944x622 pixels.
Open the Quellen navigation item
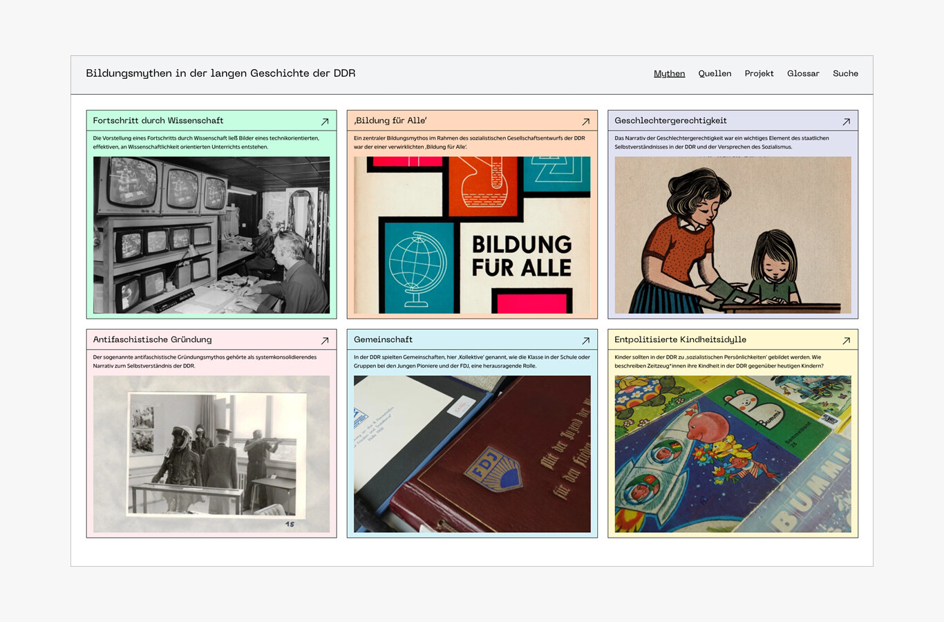[x=715, y=74]
